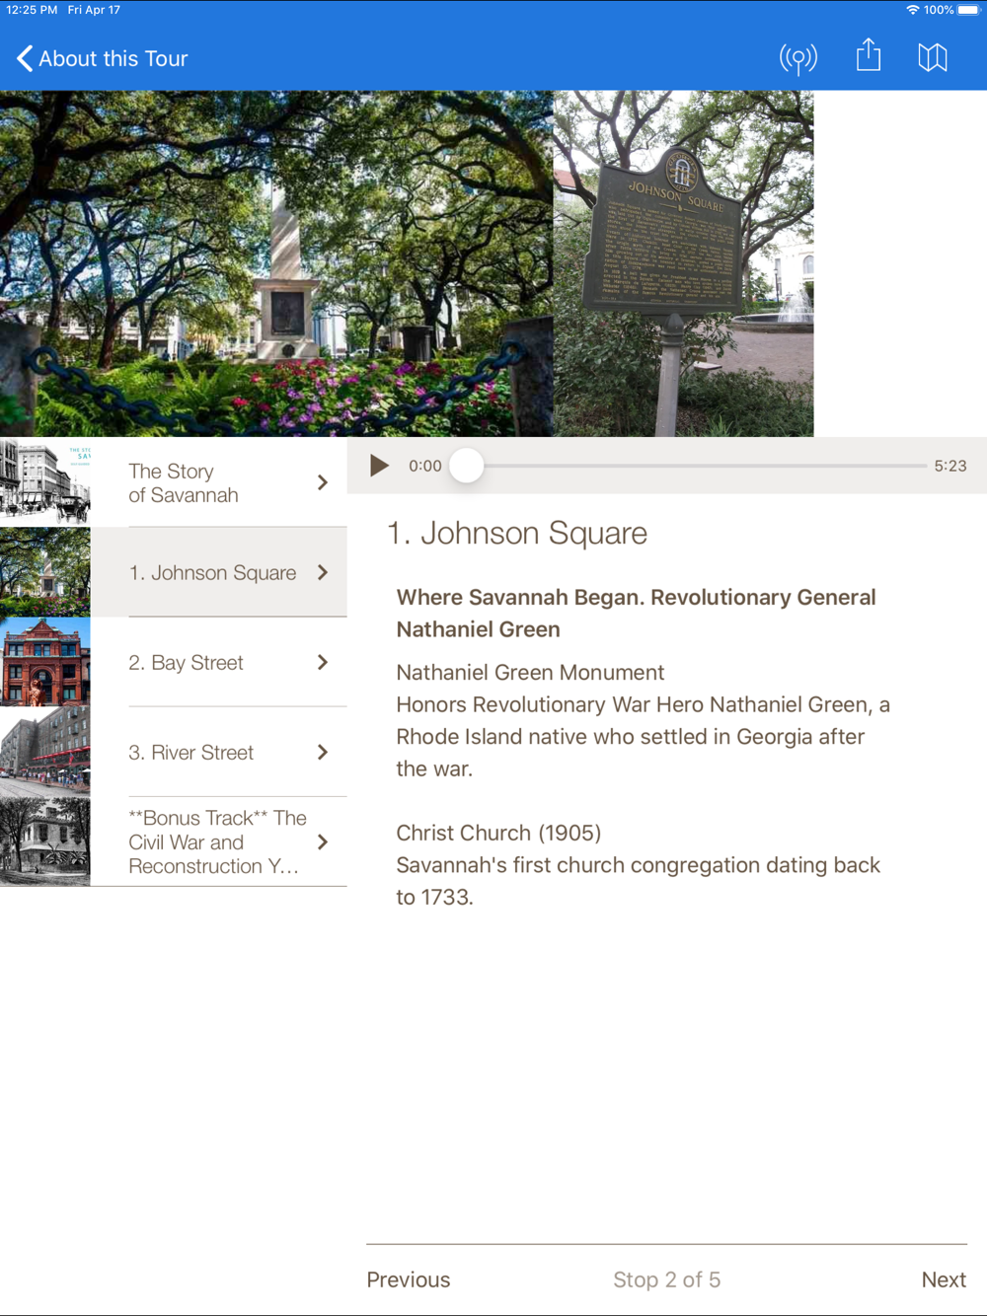The image size is (987, 1316).
Task: Open the audio broadcast antenna icon
Action: (x=798, y=58)
